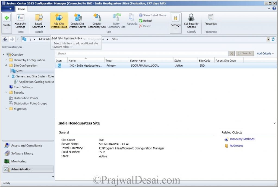Screen dimensions: 278x187
Task: Click the Forward navigation arrow
Action: [x=12, y=39]
